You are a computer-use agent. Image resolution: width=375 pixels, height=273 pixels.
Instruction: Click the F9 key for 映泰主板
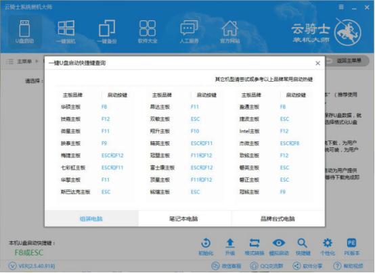pos(104,143)
